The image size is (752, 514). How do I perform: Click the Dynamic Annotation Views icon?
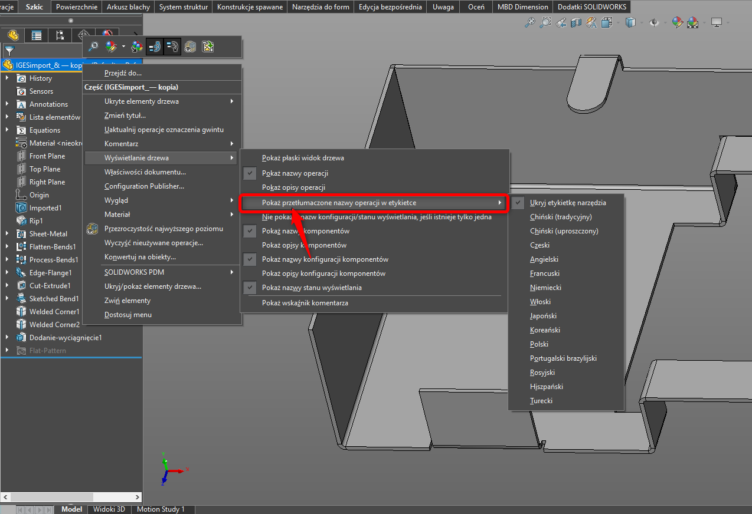point(591,22)
